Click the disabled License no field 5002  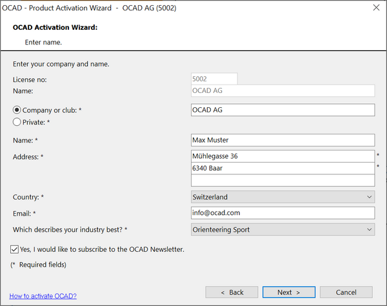pos(214,79)
